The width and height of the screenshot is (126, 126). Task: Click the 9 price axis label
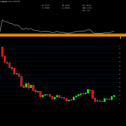pyautogui.click(x=119, y=104)
